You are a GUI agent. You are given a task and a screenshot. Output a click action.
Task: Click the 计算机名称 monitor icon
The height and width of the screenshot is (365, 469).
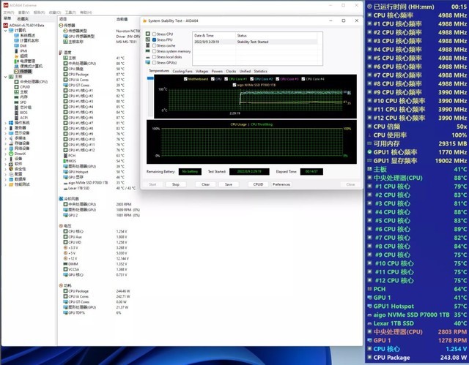16,40
